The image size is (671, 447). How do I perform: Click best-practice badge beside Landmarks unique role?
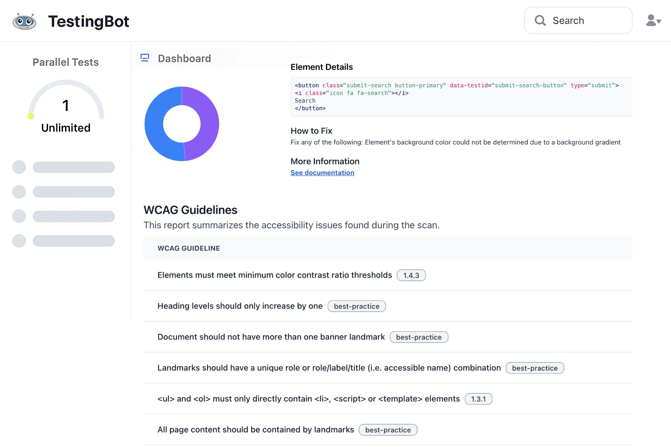[x=535, y=368]
